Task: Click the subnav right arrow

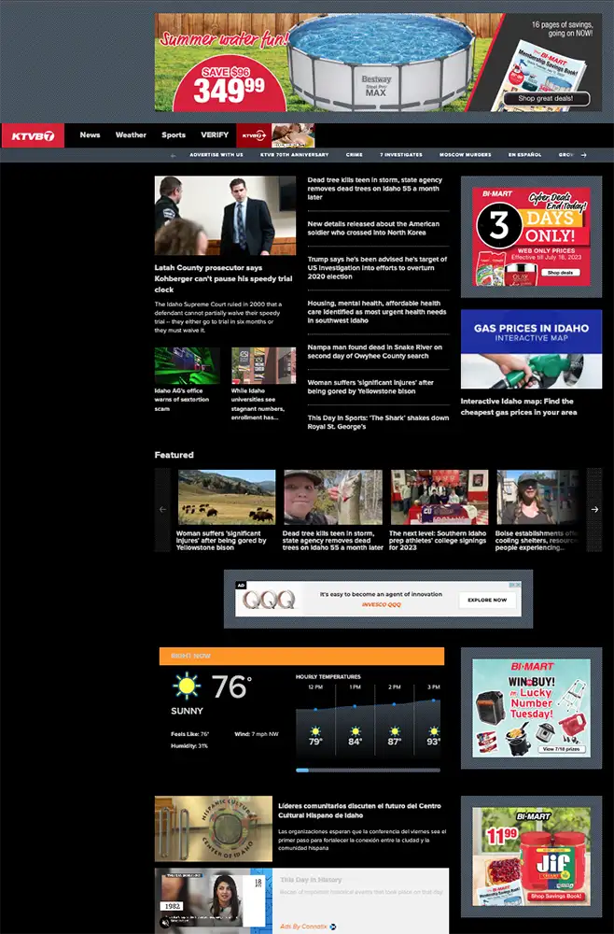Action: point(583,155)
